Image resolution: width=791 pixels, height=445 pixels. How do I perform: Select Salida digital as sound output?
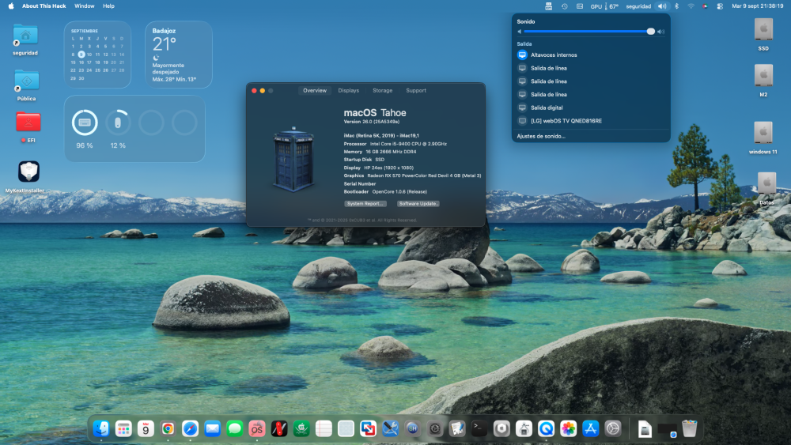591,107
